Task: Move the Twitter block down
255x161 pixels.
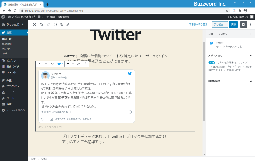Action: [52, 64]
